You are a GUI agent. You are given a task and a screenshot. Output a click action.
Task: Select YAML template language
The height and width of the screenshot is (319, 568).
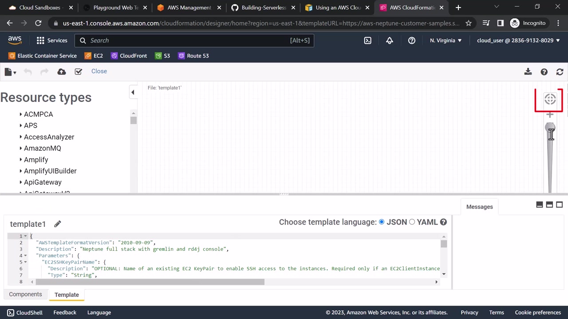[412, 222]
